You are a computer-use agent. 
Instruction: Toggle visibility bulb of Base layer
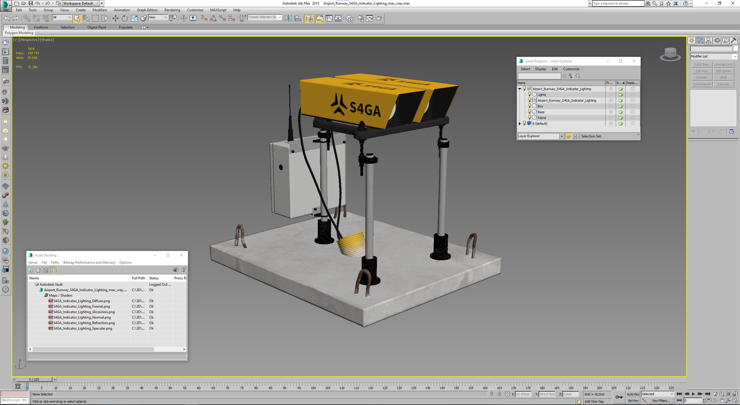coord(530,112)
